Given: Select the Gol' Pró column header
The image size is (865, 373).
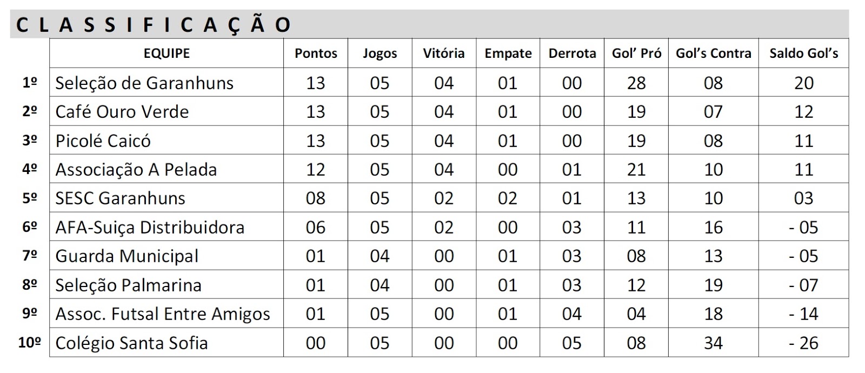Looking at the screenshot, I should click(636, 53).
